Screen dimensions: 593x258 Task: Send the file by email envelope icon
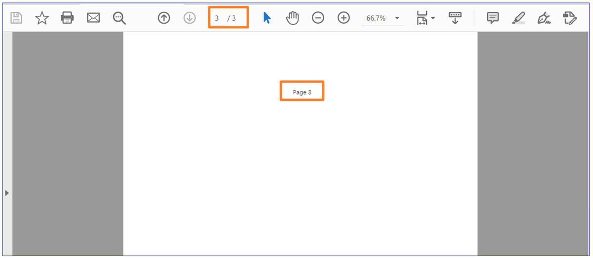[x=93, y=18]
